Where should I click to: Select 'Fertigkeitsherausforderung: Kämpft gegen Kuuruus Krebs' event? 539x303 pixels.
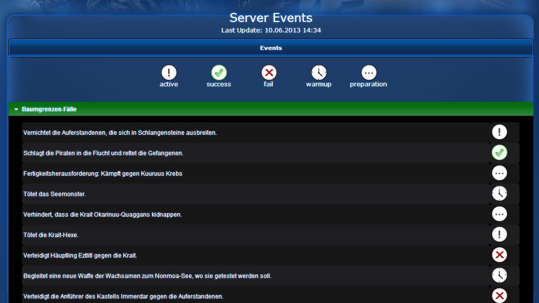point(103,174)
